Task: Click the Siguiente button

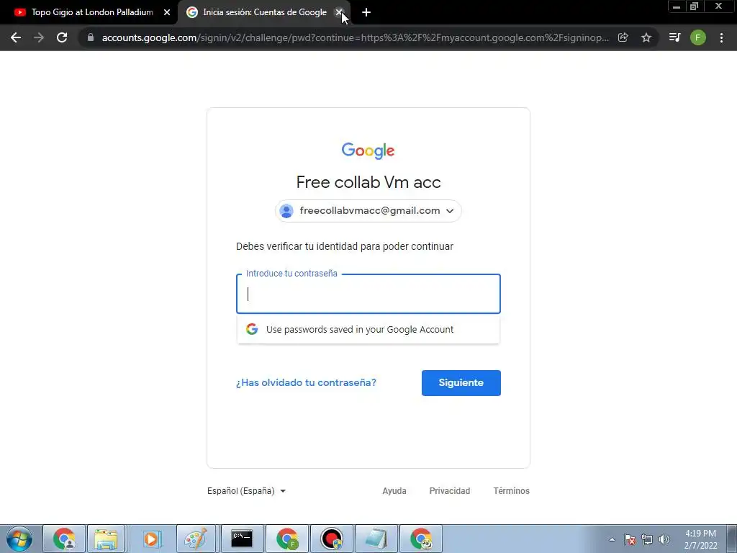Action: pyautogui.click(x=461, y=383)
